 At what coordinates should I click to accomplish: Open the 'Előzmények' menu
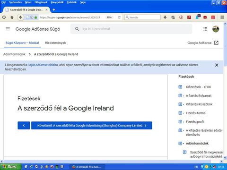tap(41, 2)
